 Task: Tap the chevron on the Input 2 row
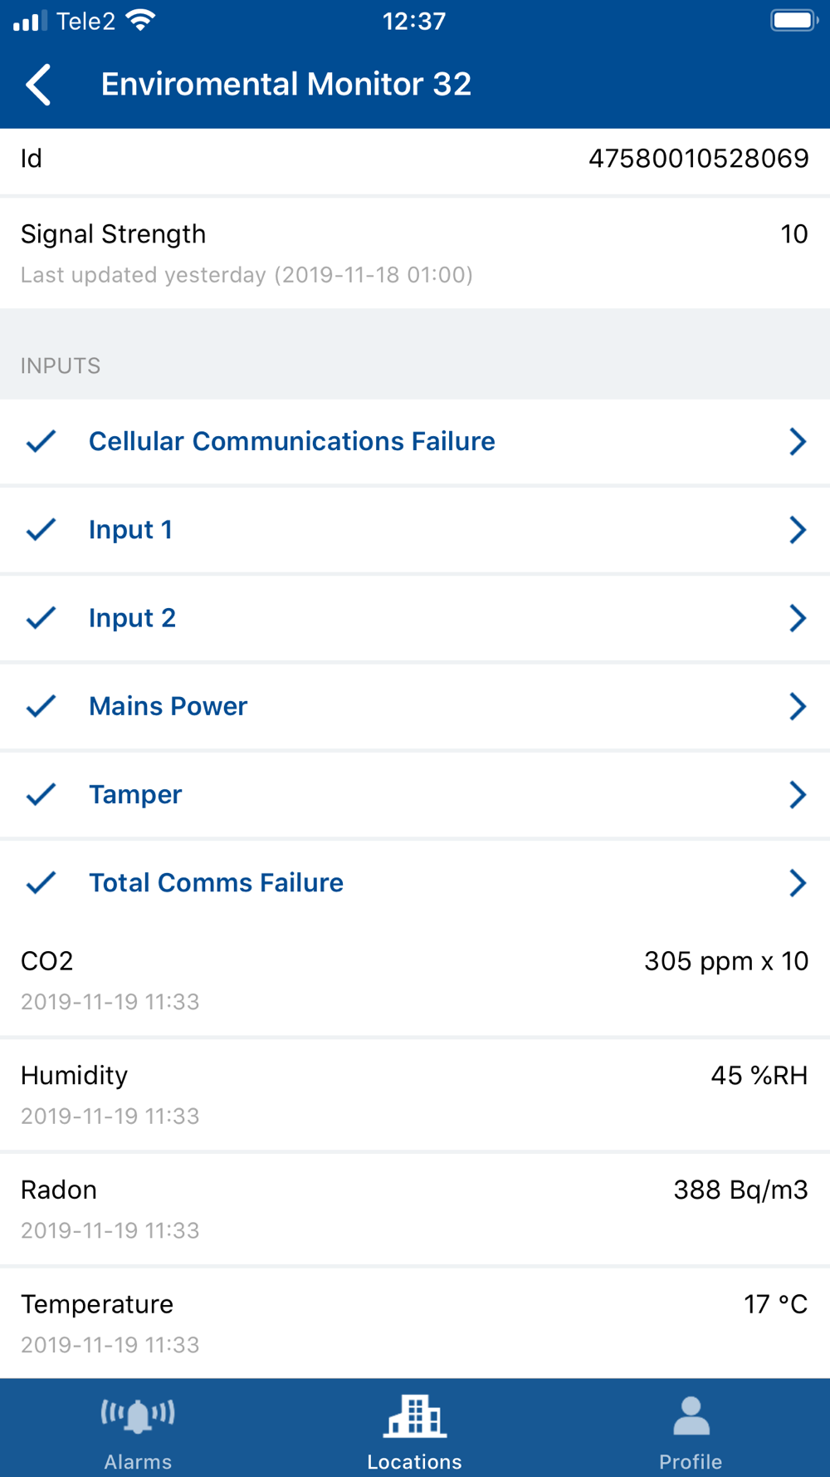click(x=797, y=617)
